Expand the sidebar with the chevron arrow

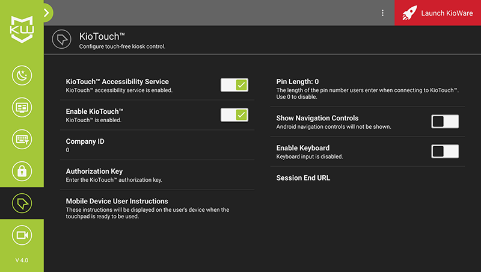tap(47, 13)
